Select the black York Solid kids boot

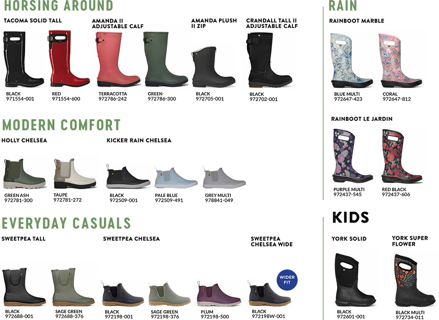pyautogui.click(x=355, y=280)
